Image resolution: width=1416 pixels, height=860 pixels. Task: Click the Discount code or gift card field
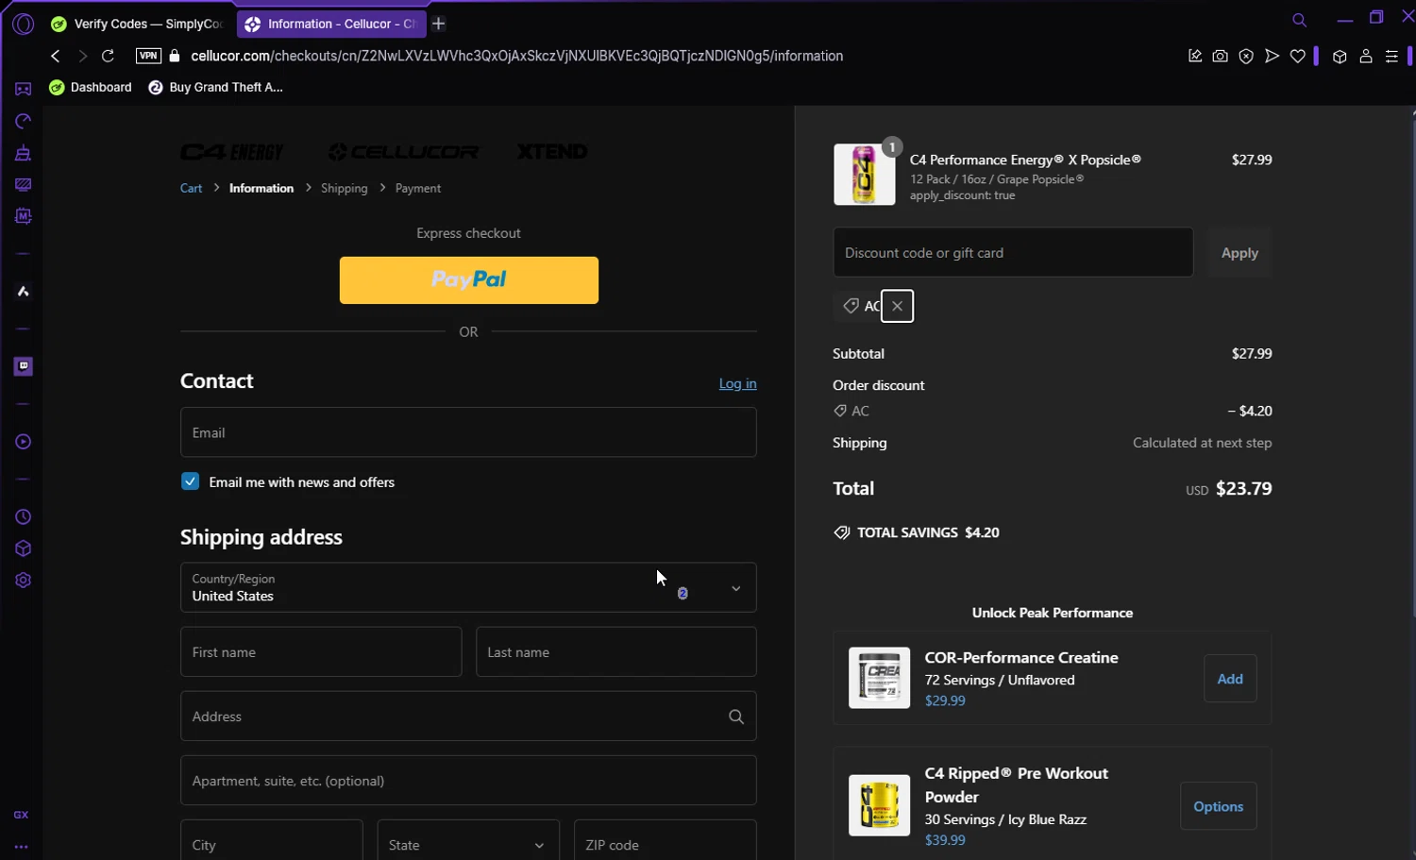[x=1013, y=252]
